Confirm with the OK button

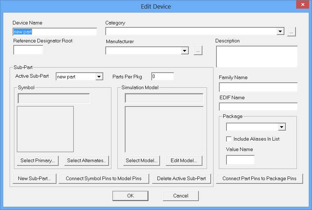(x=130, y=196)
